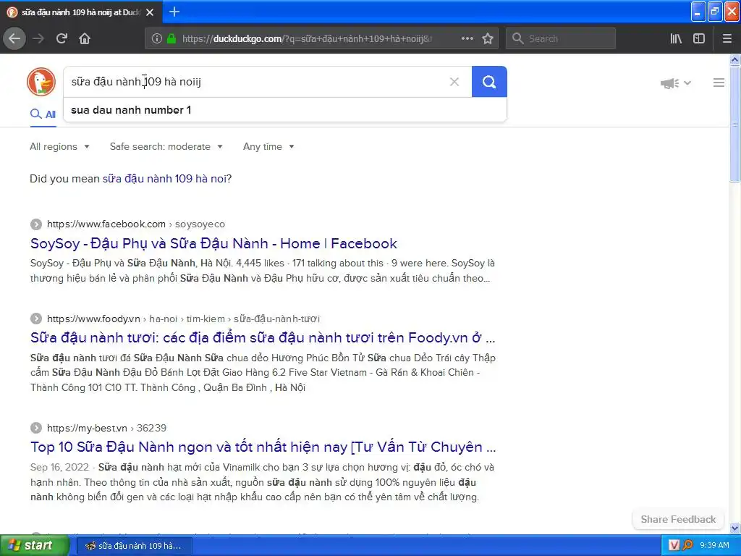
Task: Click facebook.com soysoyeco URL text
Action: coord(136,224)
